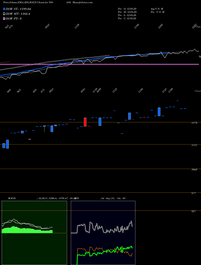Click 'Price,Volume,EMA,ADX,MACD Charts for' heading
This screenshot has width=201, height=265.
pos(27,2)
